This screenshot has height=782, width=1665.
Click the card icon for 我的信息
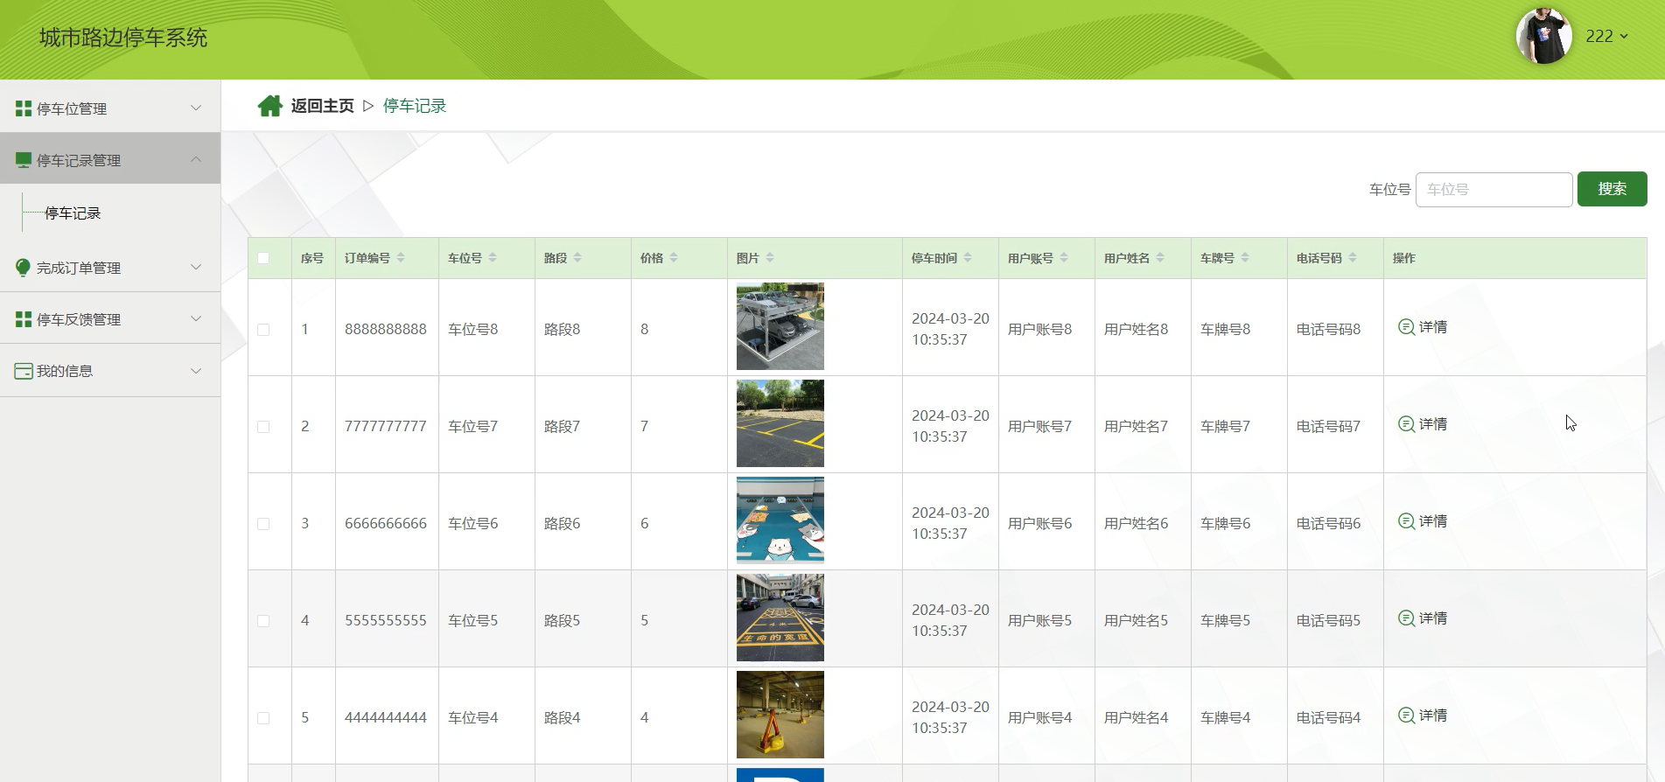(x=24, y=371)
